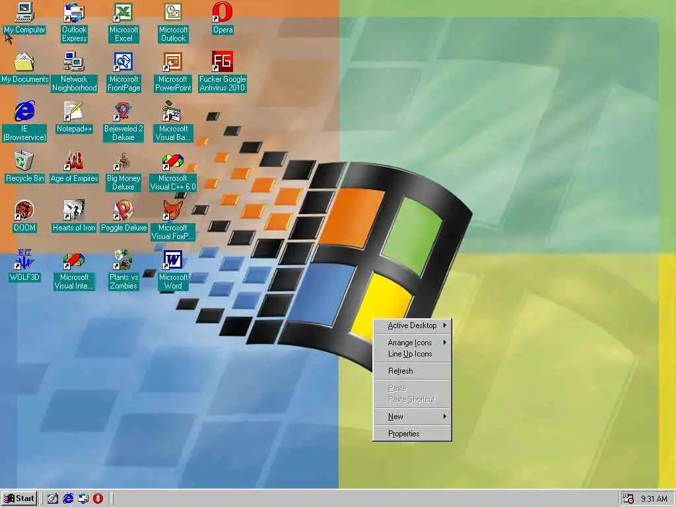Launch Opera from quick launch bar
The height and width of the screenshot is (507, 676).
pos(98,498)
